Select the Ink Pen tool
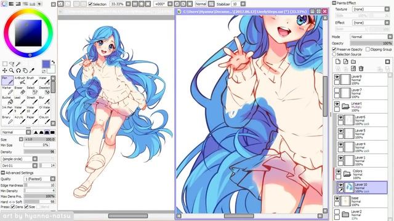The width and height of the screenshot is (394, 221). click(7, 110)
